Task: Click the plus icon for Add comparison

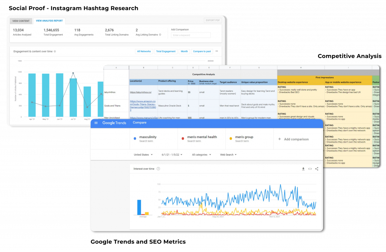Action: (279, 139)
